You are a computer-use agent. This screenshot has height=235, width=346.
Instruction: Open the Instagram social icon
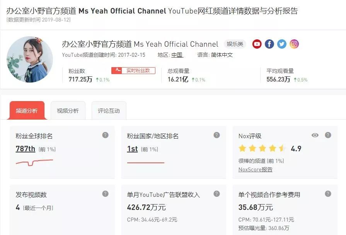click(294, 44)
